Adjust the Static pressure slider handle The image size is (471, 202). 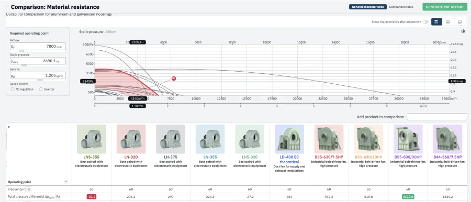(24, 65)
